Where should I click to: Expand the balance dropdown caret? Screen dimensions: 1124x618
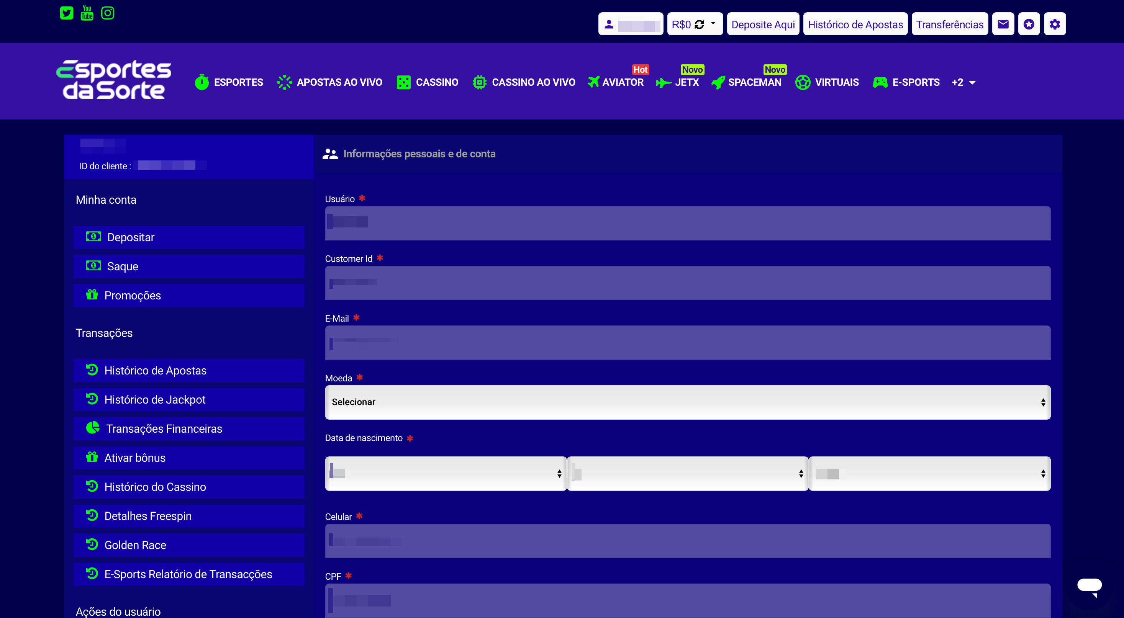713,24
